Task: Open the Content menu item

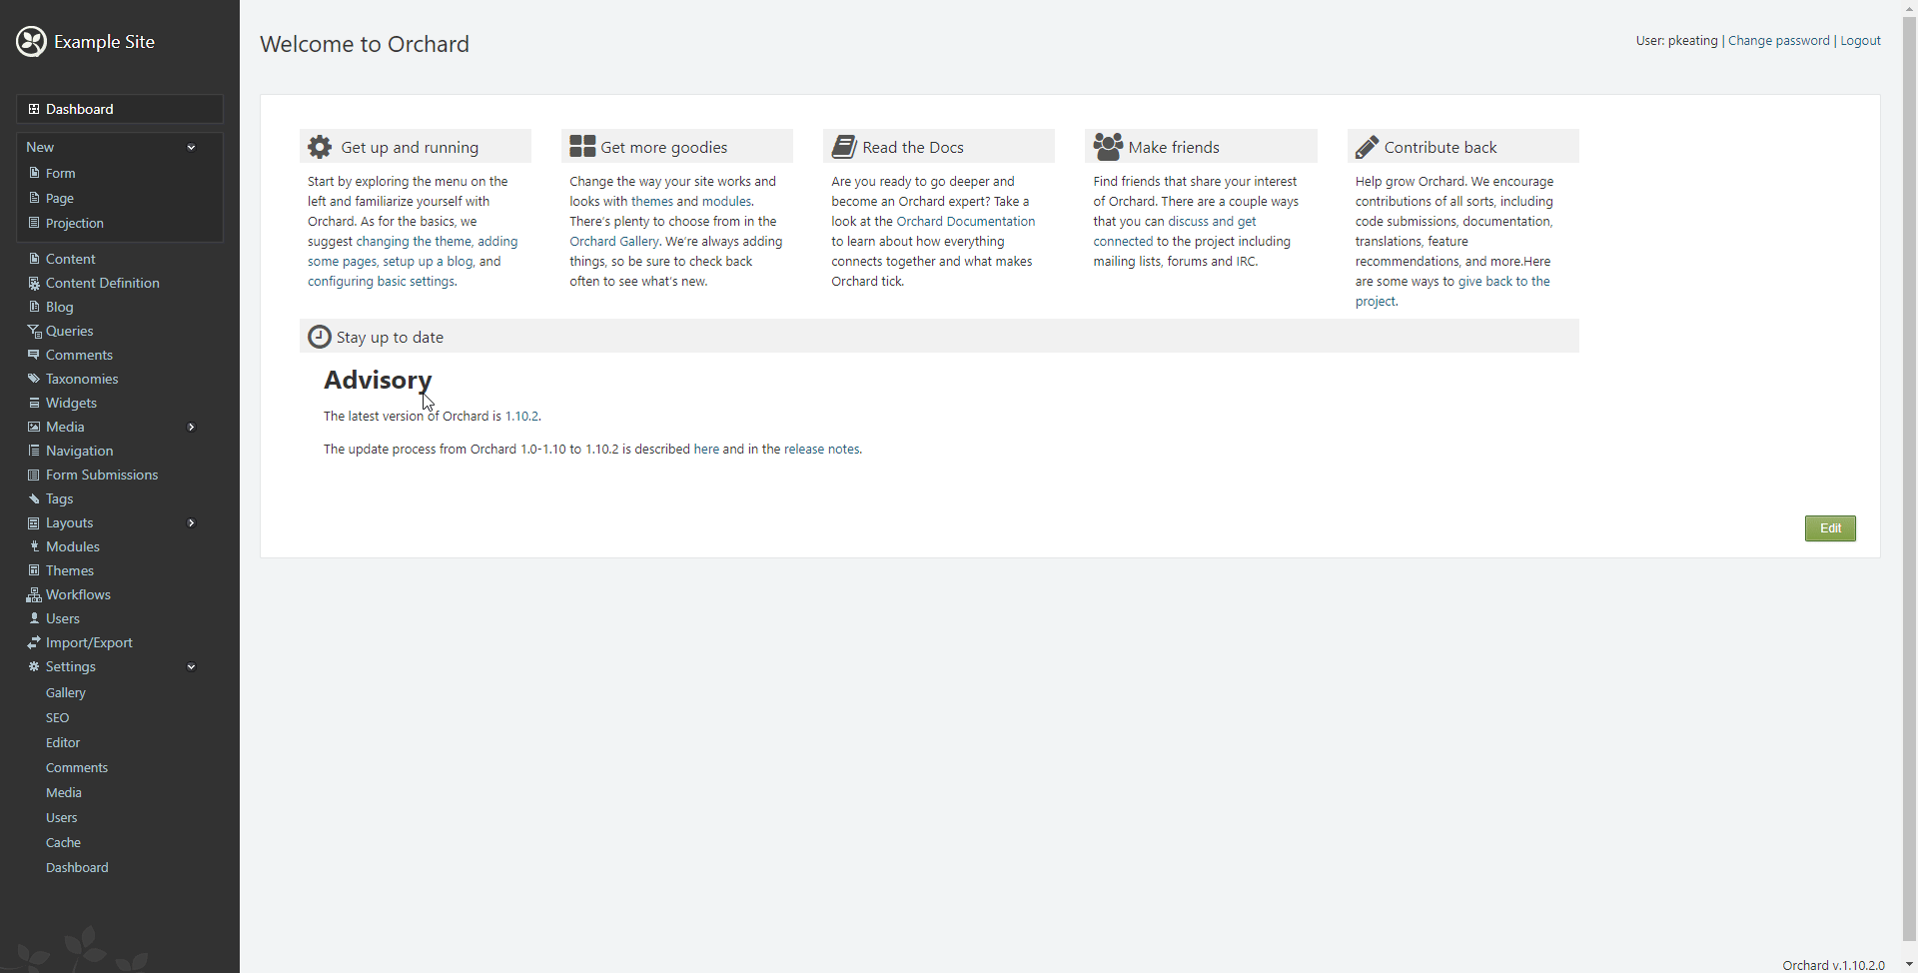Action: [71, 259]
